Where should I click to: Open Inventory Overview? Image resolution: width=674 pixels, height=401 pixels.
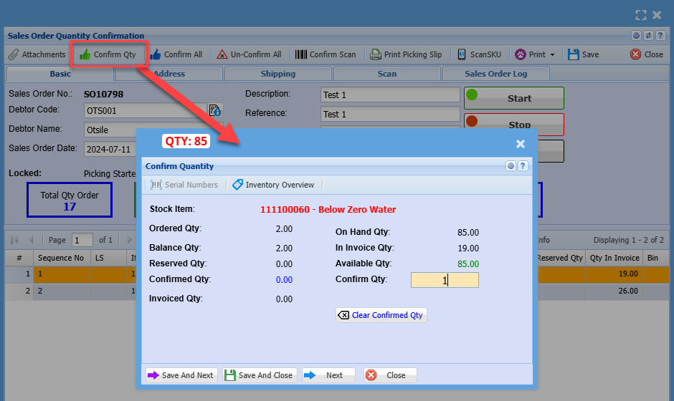273,185
